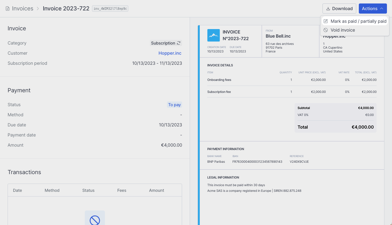Click the Date column header in Transactions
The height and width of the screenshot is (225, 392).
pos(17,190)
